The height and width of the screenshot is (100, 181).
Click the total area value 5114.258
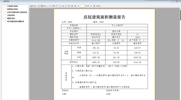tap(96, 40)
